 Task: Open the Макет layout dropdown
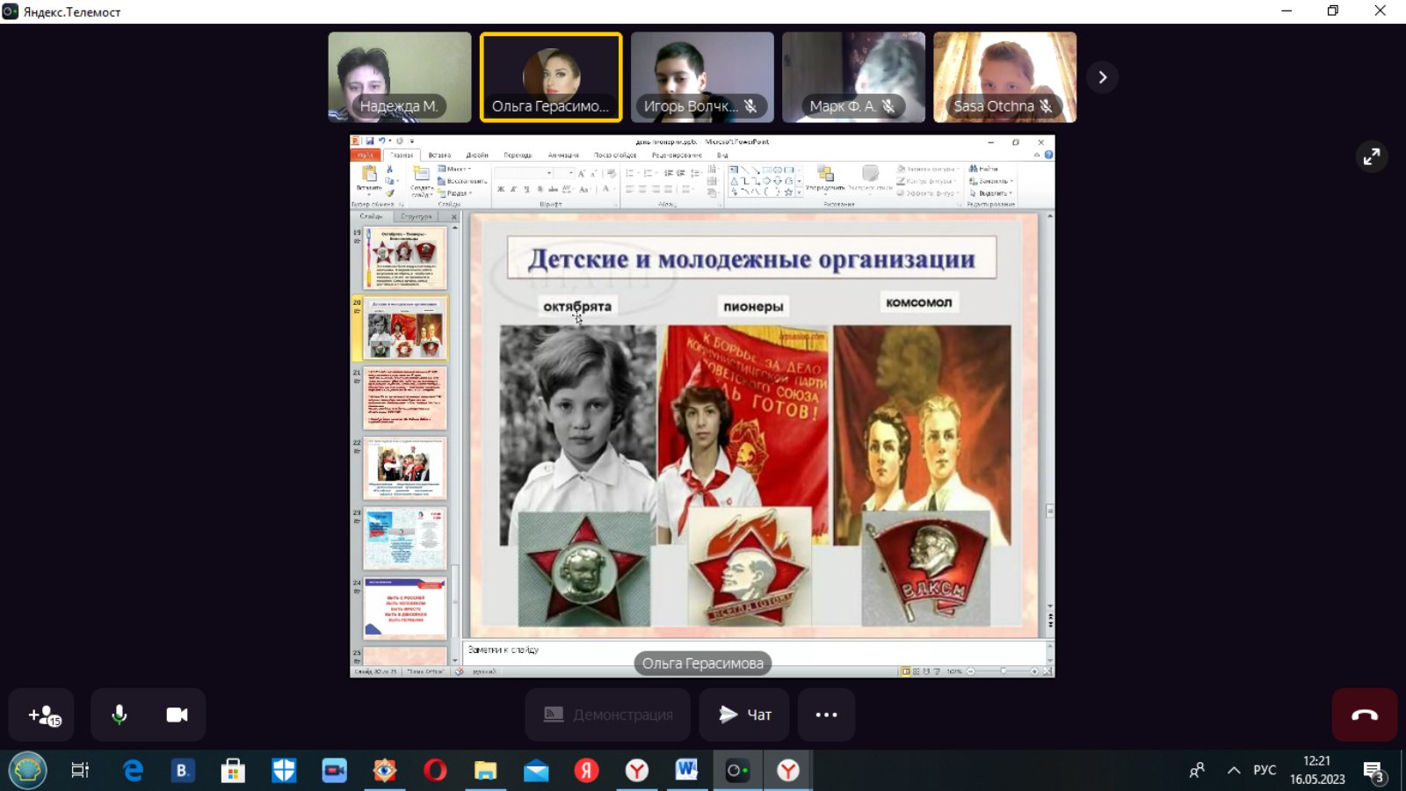point(454,169)
